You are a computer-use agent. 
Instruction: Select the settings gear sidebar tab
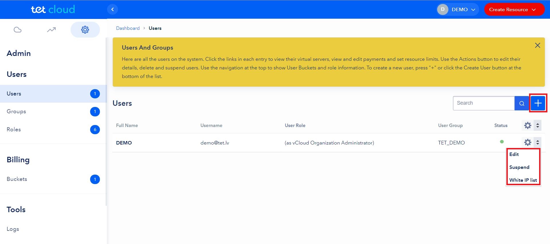85,30
